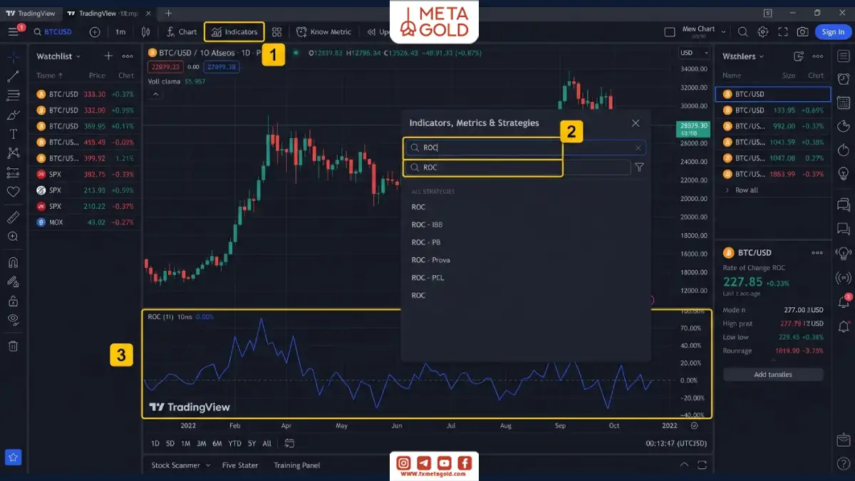The image size is (855, 481).
Task: Click the Sign In button
Action: click(833, 32)
